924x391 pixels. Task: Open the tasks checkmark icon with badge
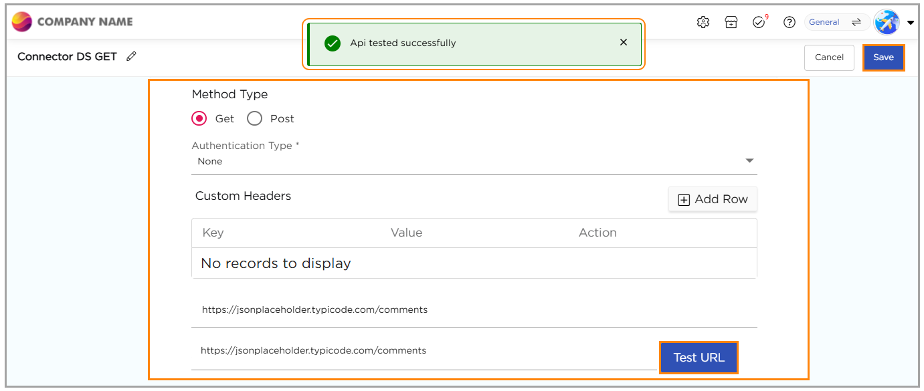click(759, 22)
